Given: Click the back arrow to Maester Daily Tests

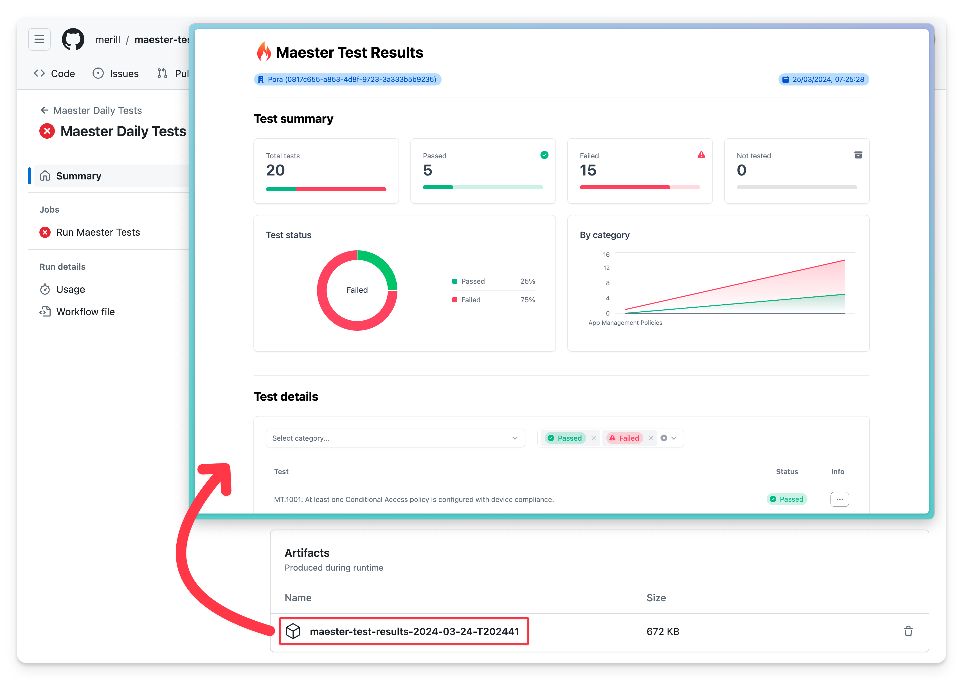Looking at the screenshot, I should point(44,110).
